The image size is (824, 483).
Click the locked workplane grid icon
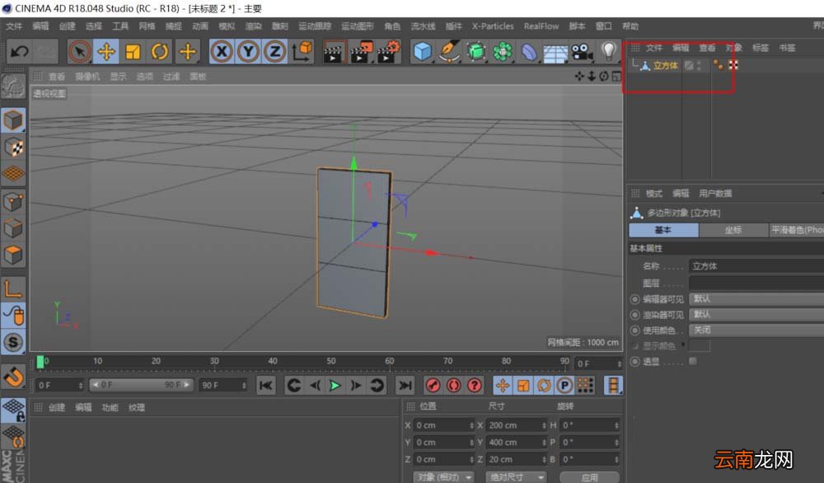(13, 410)
